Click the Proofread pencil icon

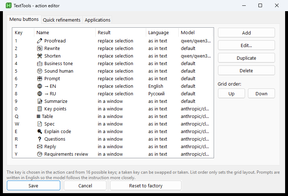coord(39,41)
